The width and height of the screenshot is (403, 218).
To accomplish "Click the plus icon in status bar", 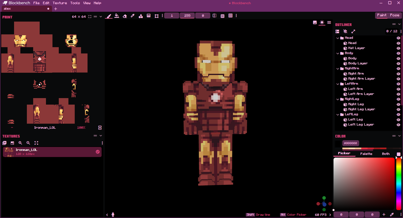I will (384, 214).
